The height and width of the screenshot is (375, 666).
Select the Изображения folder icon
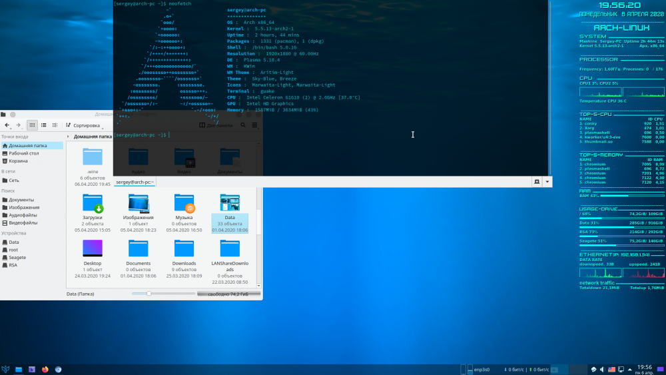[139, 203]
